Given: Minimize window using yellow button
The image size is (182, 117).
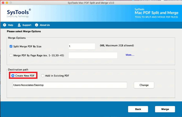Looking at the screenshot, I should coord(7,3).
